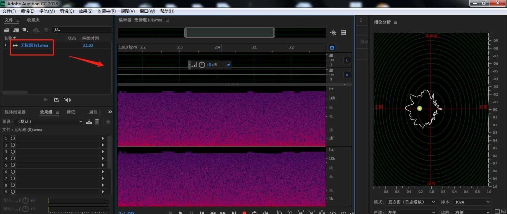
Task: Open the editor panel menu icon
Action: click(x=167, y=20)
